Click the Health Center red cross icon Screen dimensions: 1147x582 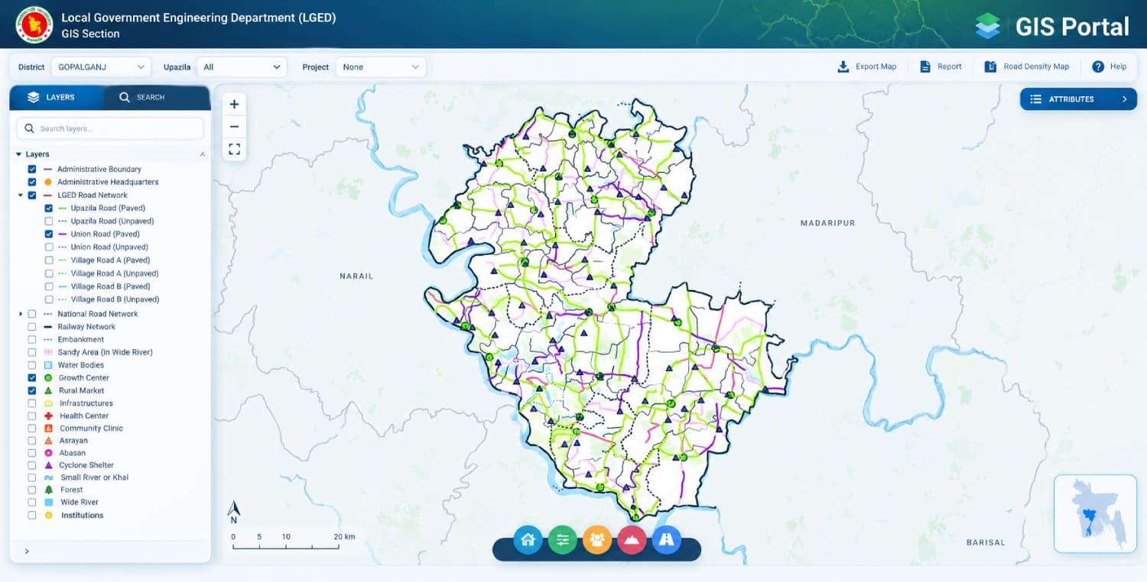[48, 415]
